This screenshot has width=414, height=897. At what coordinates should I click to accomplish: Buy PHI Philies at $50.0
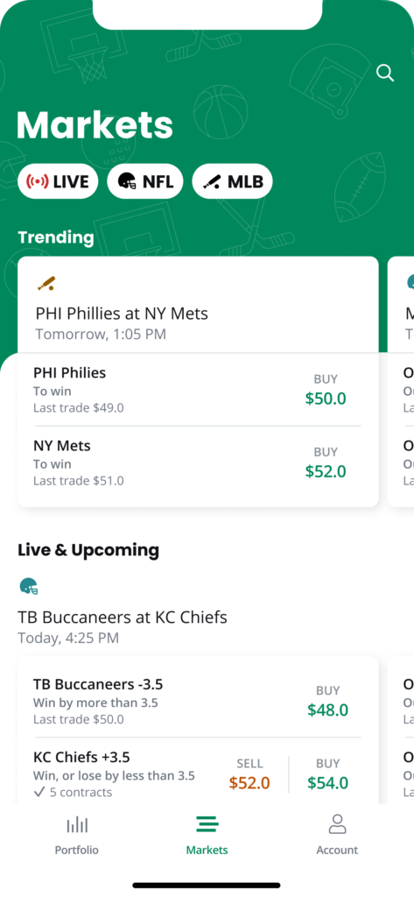coord(326,390)
